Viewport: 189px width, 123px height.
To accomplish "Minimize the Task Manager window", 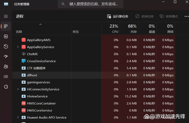I will [x=163, y=2].
